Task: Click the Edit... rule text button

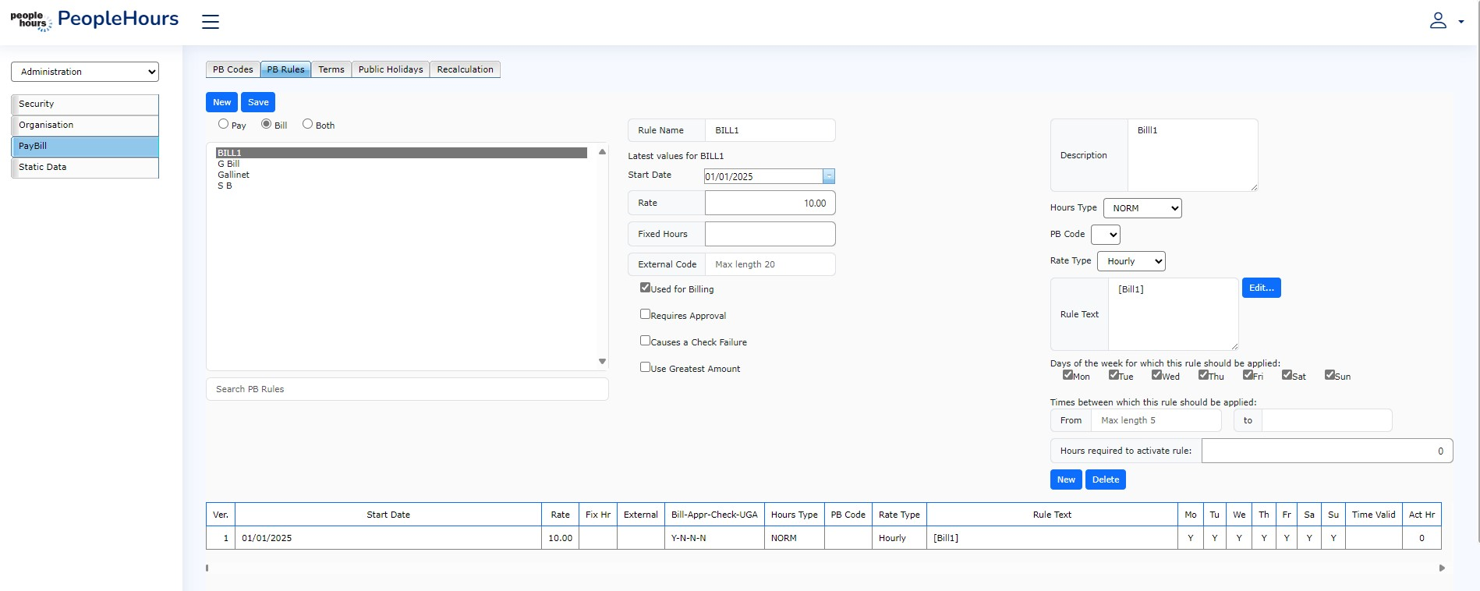Action: tap(1261, 288)
